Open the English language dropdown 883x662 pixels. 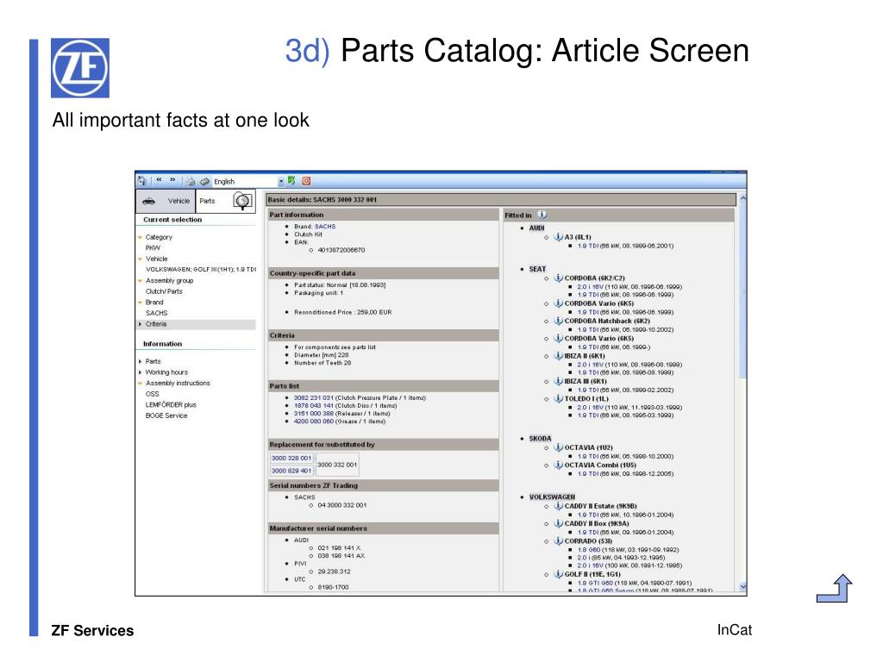click(x=281, y=181)
